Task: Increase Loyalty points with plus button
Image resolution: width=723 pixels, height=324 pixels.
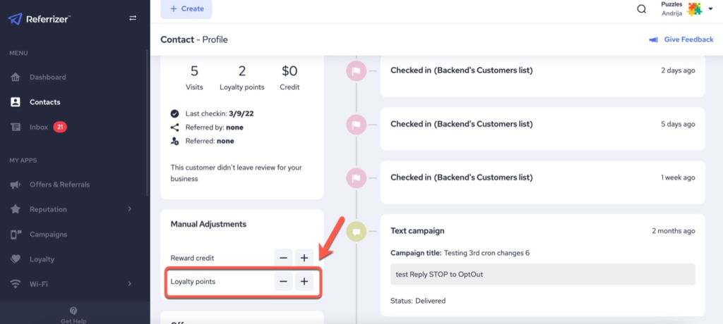Action: tap(304, 282)
